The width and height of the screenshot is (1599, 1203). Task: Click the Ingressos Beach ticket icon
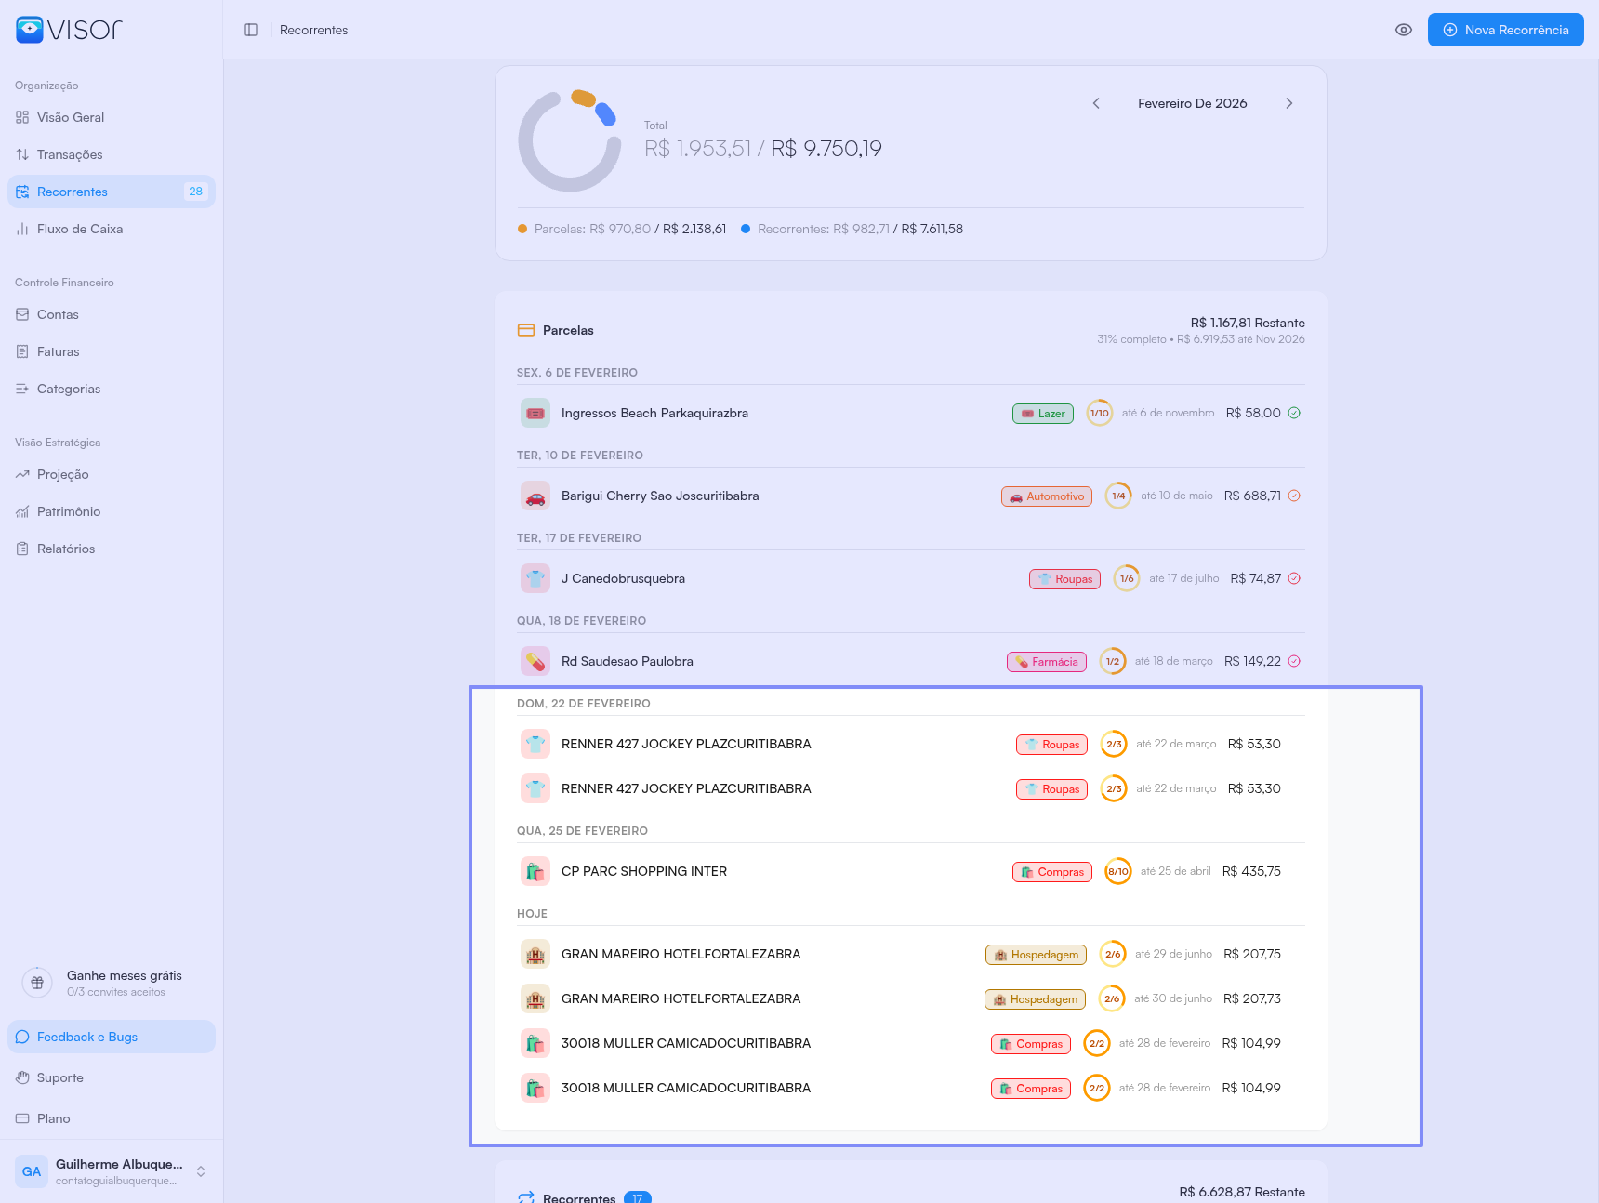tap(535, 413)
